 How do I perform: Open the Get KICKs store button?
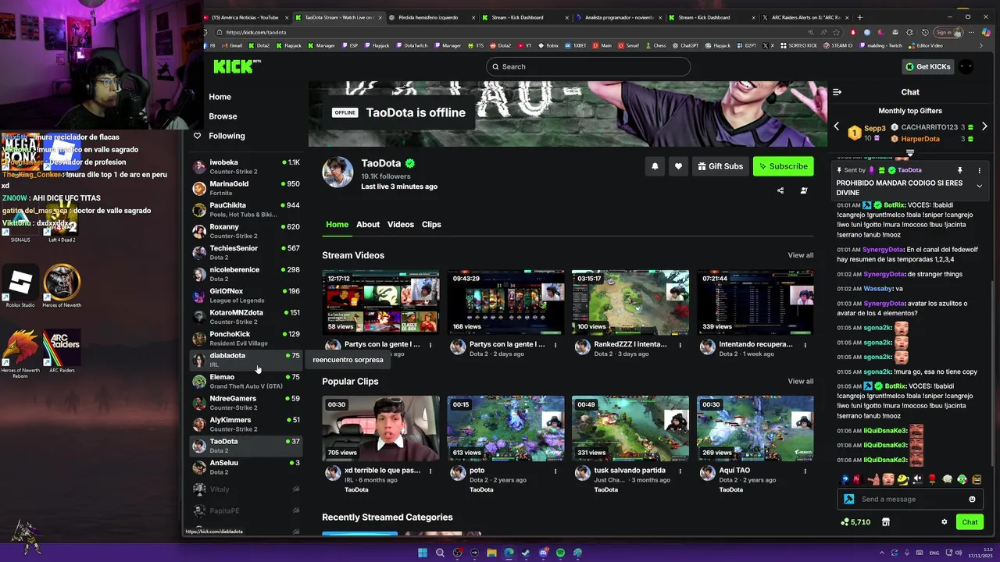click(927, 66)
